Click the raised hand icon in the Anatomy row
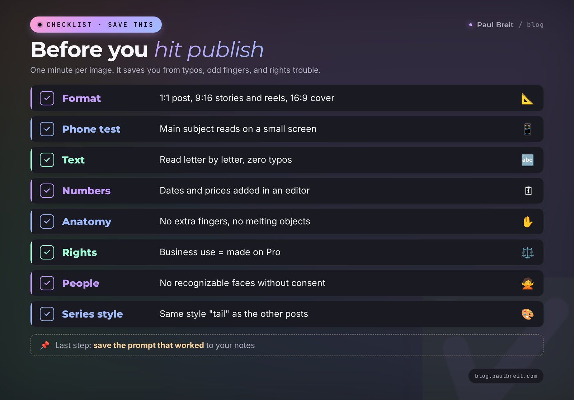 pos(527,222)
